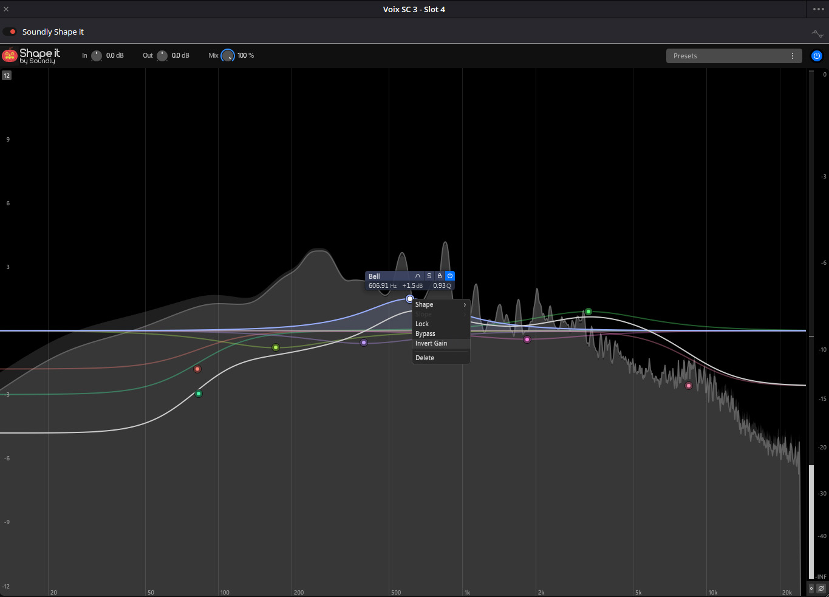This screenshot has height=597, width=829.
Task: Choose Invert Gain from the context menu
Action: click(x=431, y=344)
